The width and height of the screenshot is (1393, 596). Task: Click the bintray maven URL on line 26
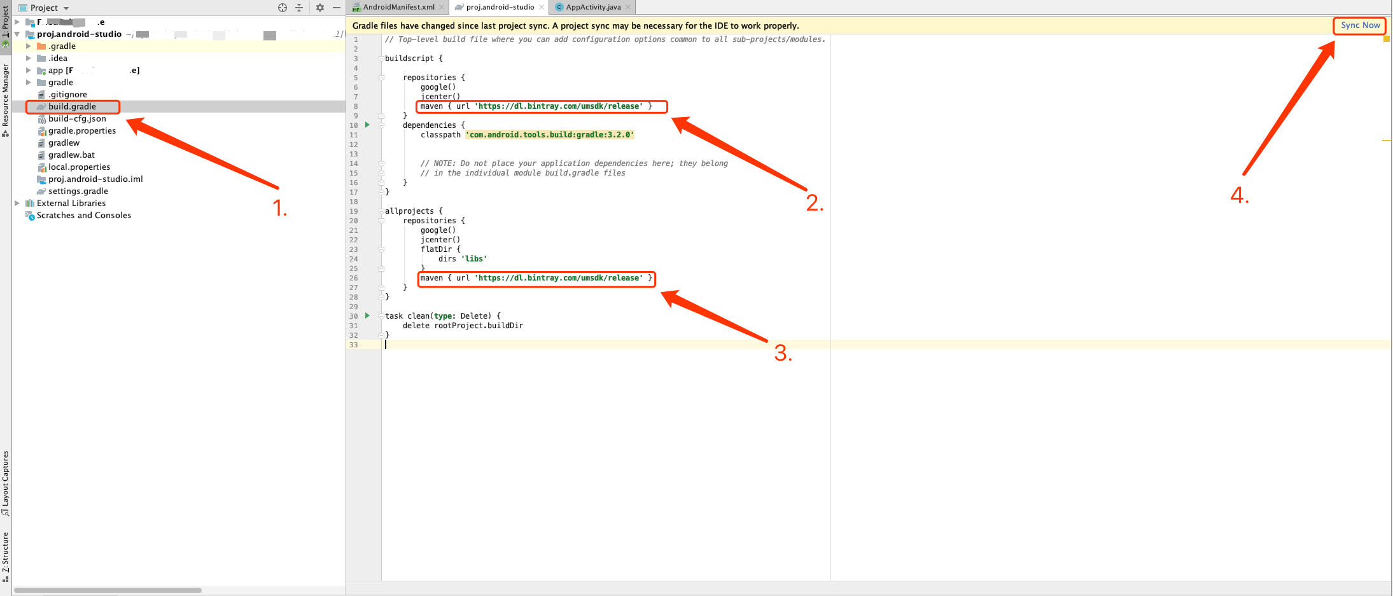click(x=560, y=278)
